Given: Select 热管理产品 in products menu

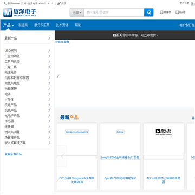Looking at the screenshot, I should [x=12, y=138].
